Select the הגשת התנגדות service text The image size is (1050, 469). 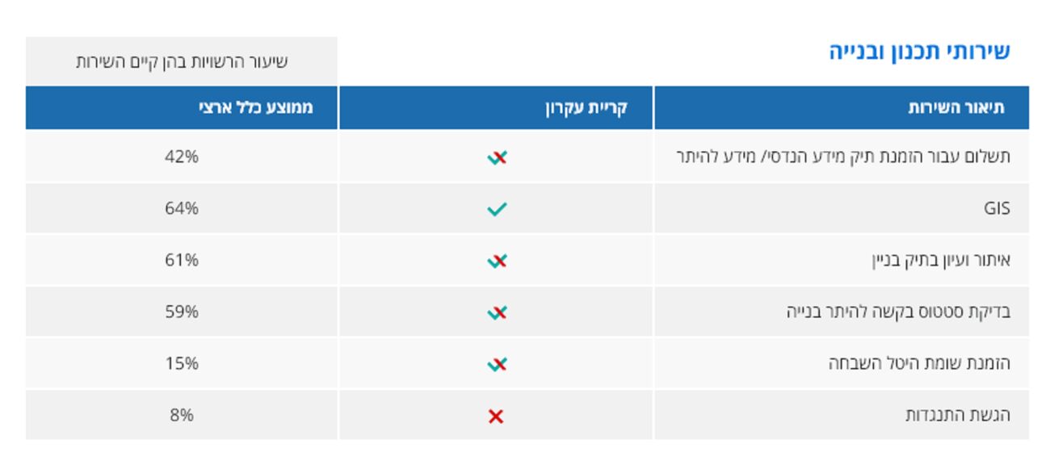point(957,416)
